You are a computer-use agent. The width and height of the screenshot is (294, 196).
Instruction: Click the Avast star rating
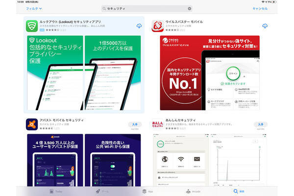click(x=47, y=128)
